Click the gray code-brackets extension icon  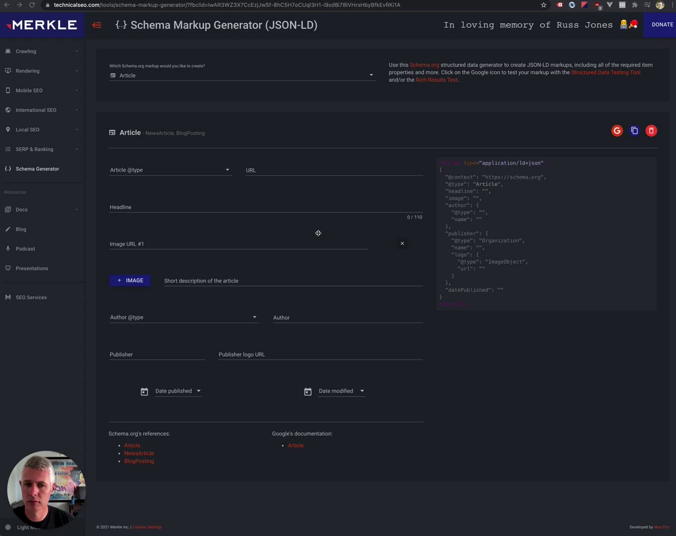pyautogui.click(x=622, y=5)
